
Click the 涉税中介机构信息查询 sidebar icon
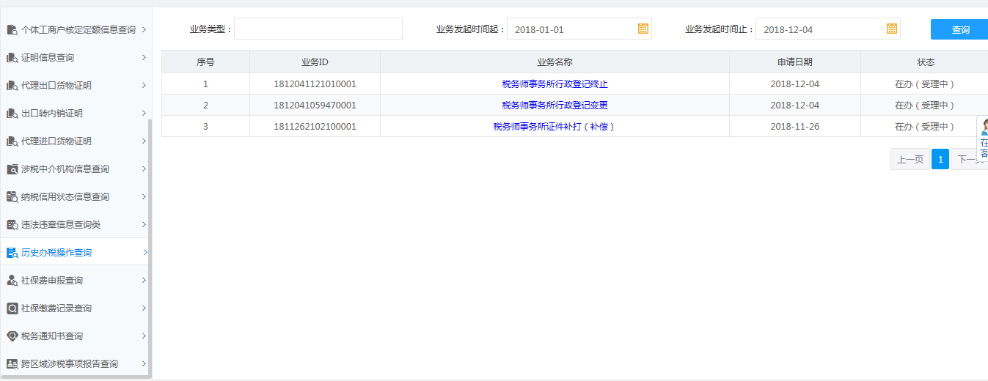coord(12,169)
